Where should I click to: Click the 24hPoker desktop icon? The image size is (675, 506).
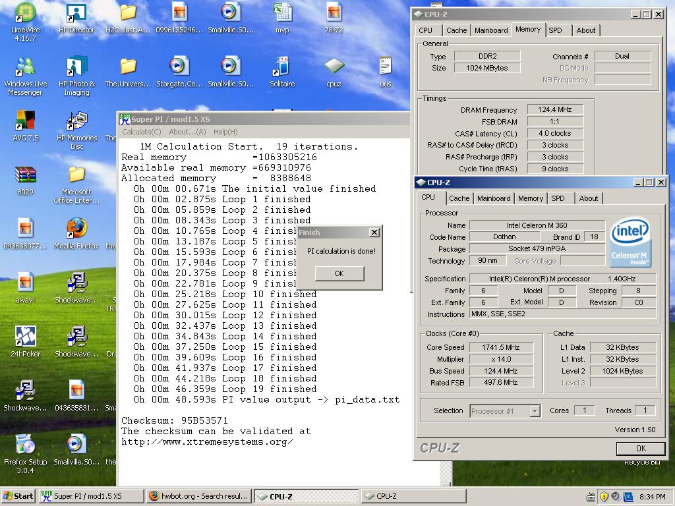coord(26,342)
